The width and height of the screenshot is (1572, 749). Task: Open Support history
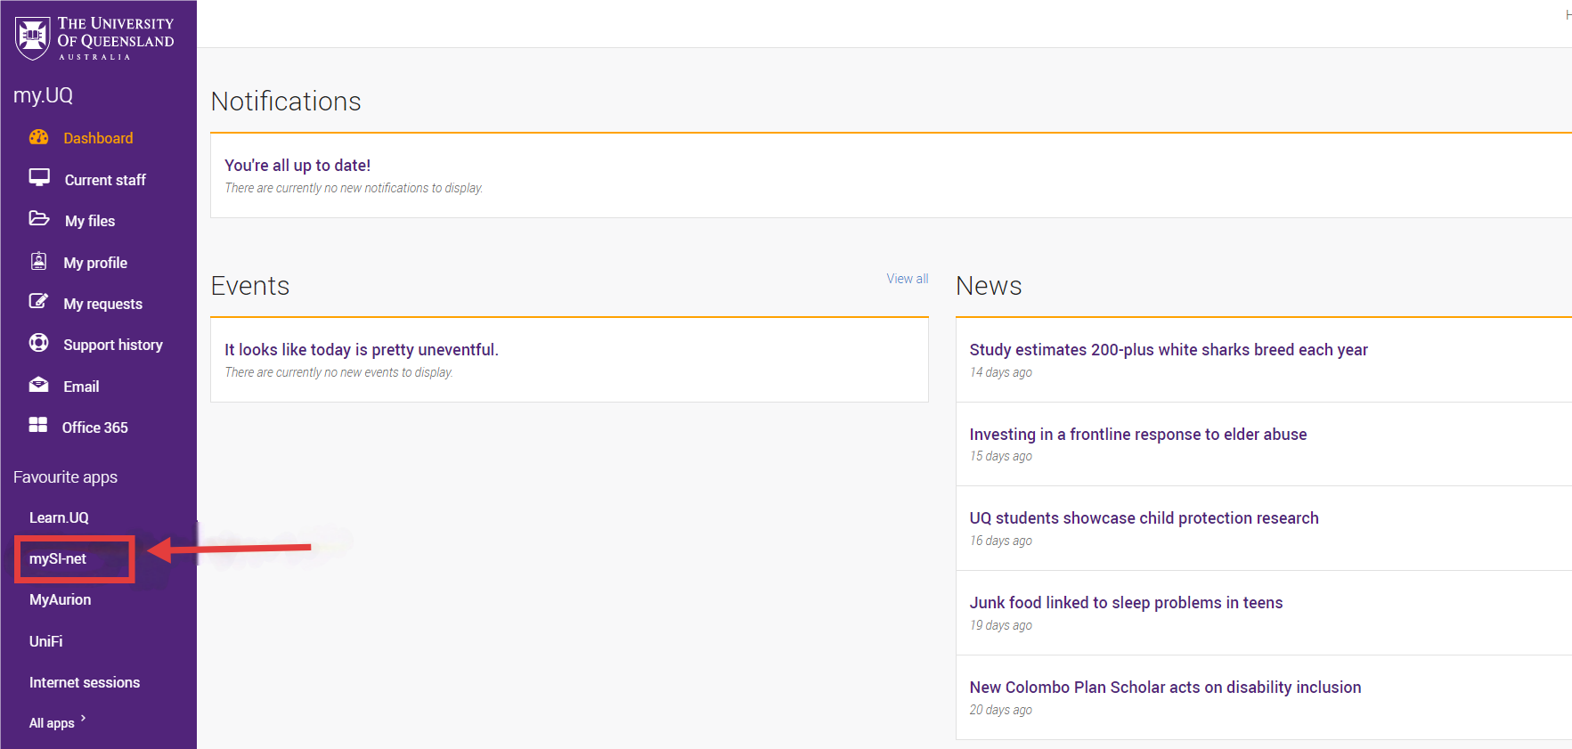click(113, 345)
